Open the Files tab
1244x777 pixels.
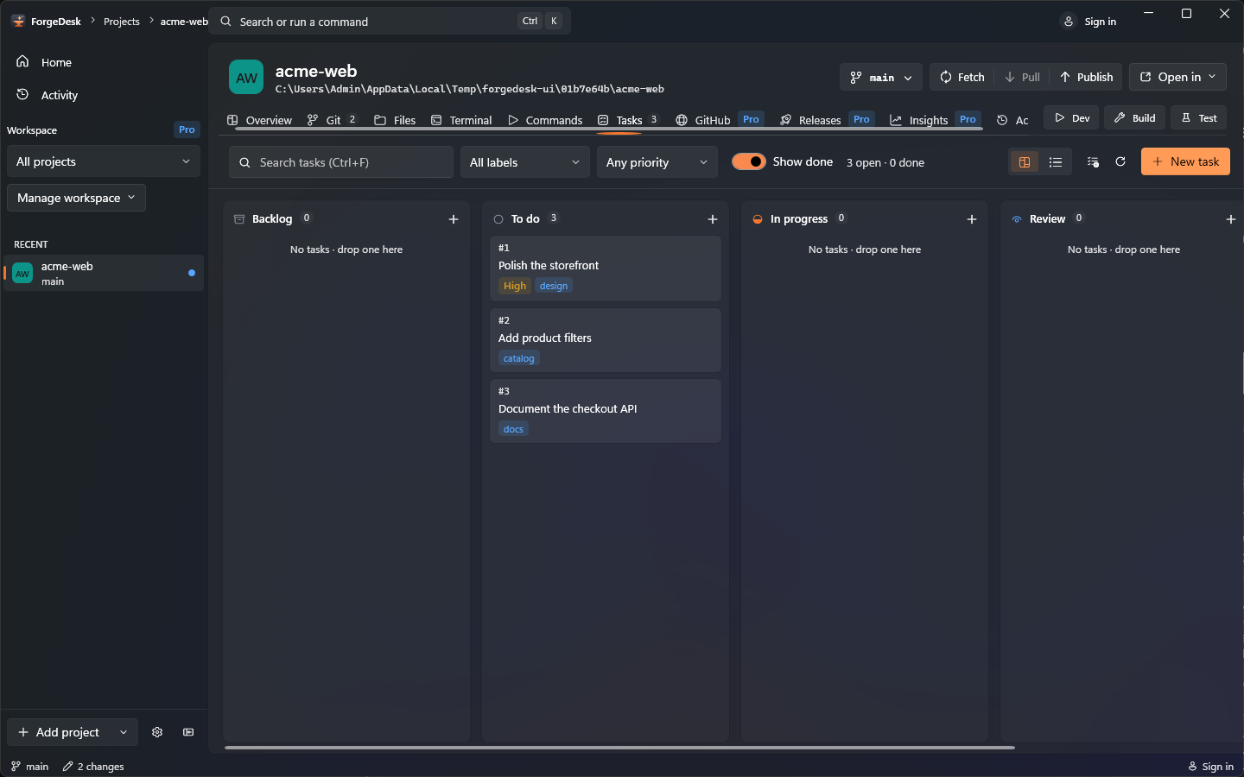pyautogui.click(x=395, y=120)
